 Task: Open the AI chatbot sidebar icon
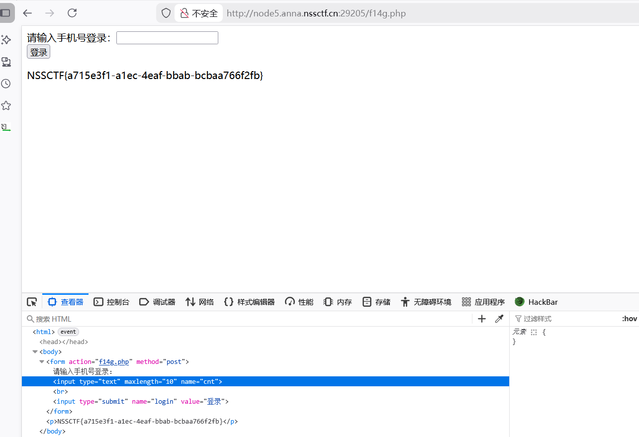tap(6, 40)
